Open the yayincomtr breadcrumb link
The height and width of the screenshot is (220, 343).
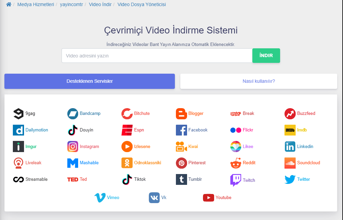click(x=71, y=4)
